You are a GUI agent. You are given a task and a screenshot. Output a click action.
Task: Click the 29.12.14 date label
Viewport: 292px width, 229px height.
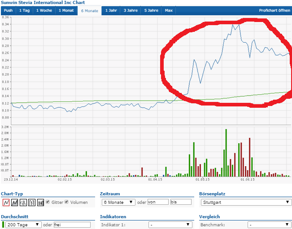tap(11, 180)
